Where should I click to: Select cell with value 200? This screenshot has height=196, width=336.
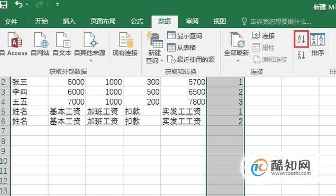tap(142, 101)
